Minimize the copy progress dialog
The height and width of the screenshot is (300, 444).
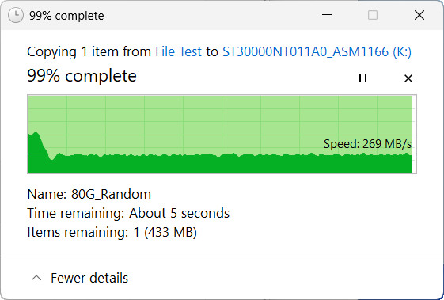click(x=327, y=15)
